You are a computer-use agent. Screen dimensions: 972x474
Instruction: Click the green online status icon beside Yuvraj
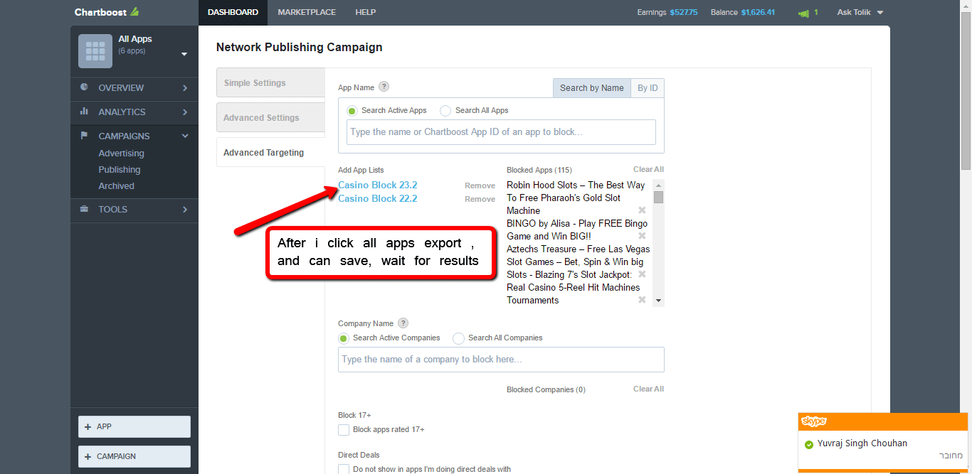[808, 445]
